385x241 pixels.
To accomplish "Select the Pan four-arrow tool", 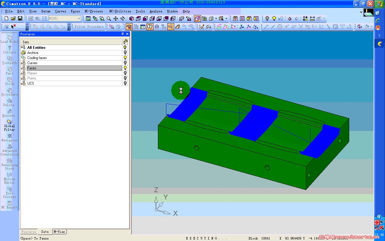I will [x=116, y=18].
